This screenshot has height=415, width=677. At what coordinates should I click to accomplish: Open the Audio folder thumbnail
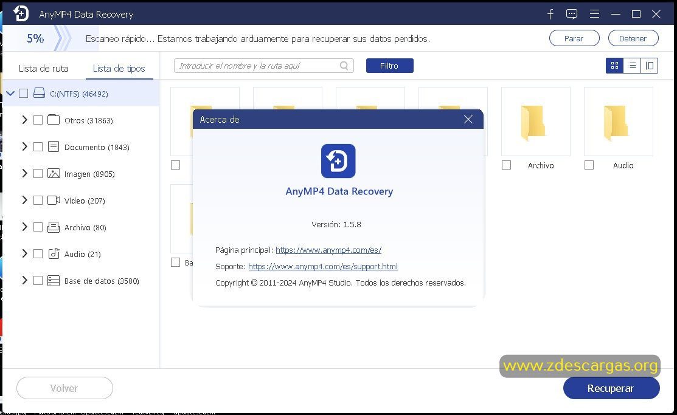618,122
